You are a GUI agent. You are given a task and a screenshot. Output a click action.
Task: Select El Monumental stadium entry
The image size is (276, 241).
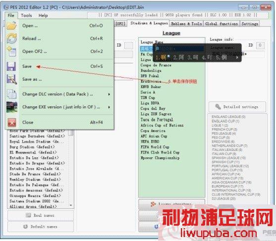pos(33,152)
